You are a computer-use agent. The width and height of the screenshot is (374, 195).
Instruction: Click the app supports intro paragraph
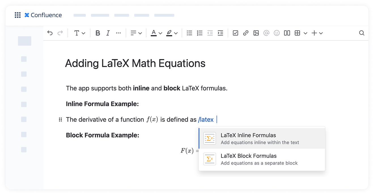coord(147,88)
